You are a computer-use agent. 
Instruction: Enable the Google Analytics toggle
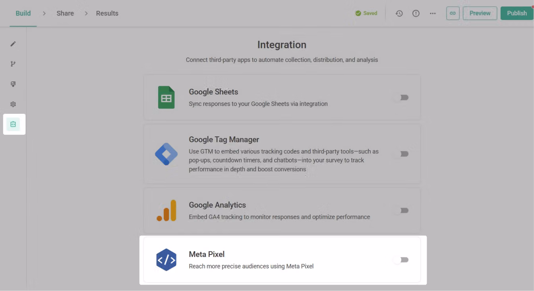coord(400,211)
